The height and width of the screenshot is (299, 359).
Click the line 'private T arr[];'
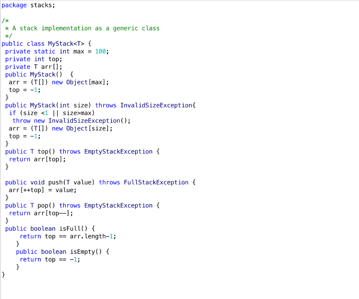coord(33,67)
